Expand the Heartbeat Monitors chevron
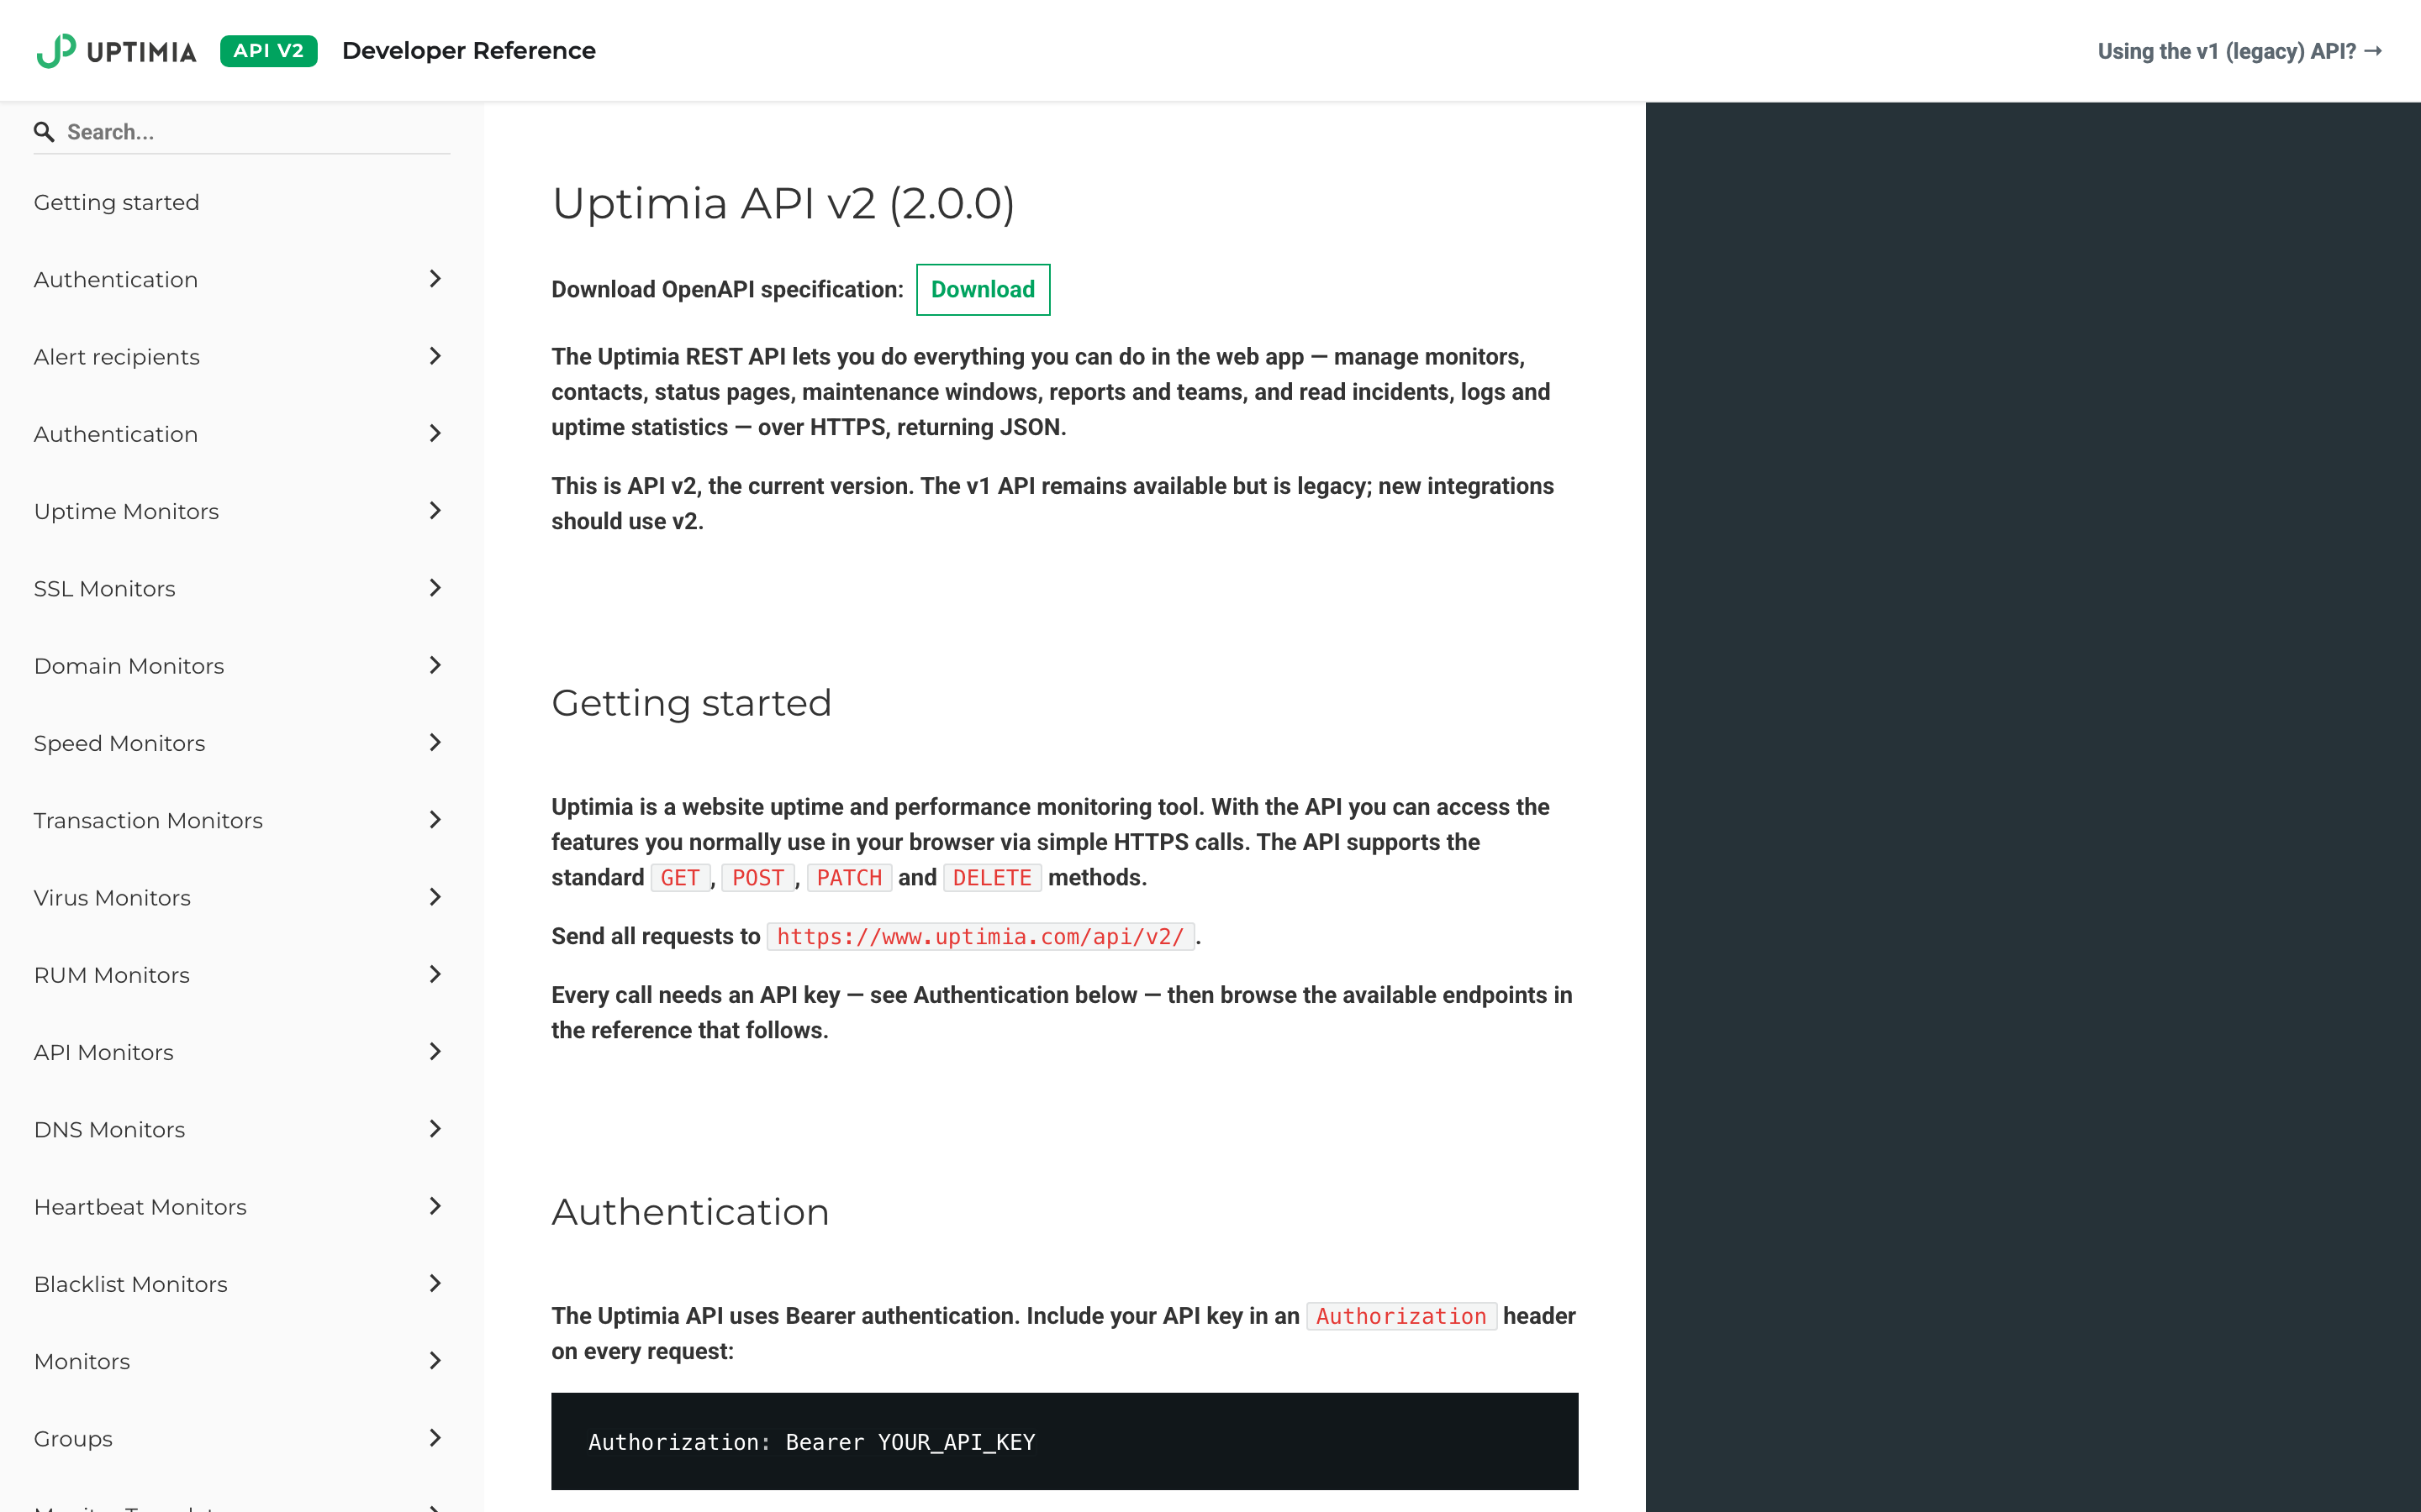This screenshot has width=2421, height=1512. pos(435,1206)
